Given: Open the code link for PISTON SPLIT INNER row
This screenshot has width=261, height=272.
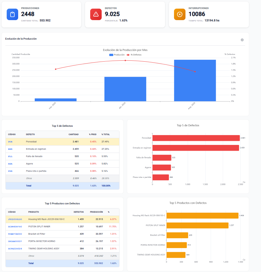Looking at the screenshot, I should coord(15,227).
